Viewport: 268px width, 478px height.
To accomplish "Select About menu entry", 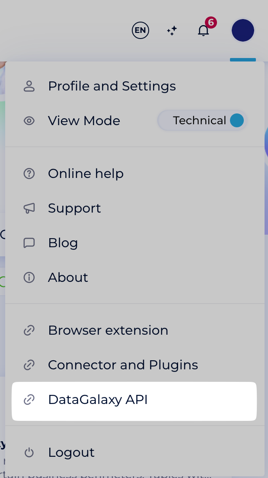I will [x=68, y=278].
